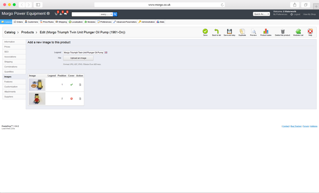Click browser share icon
This screenshot has width=319, height=193.
coord(294,5)
